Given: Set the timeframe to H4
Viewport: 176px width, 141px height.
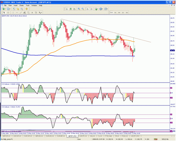Looking at the screenshot, I should pyautogui.click(x=119, y=13).
